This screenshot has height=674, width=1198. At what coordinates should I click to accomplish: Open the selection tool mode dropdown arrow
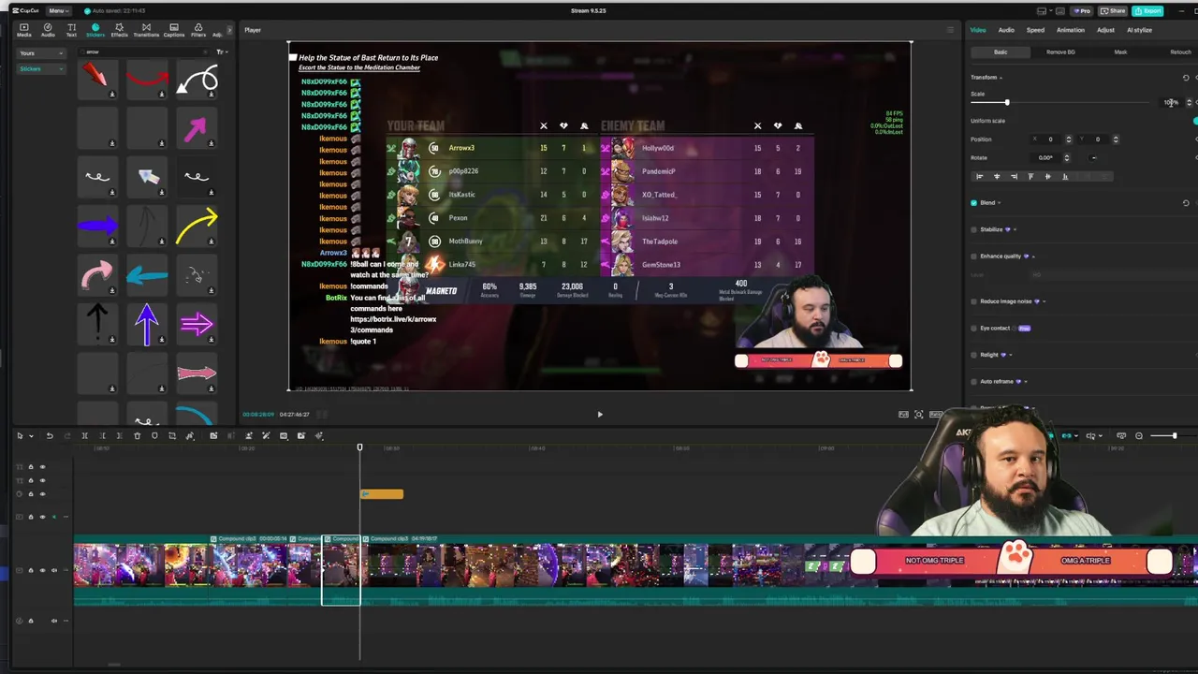pos(31,436)
